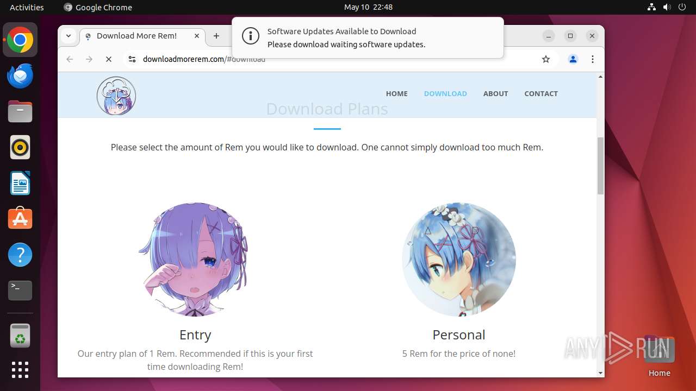Screen dimensions: 696x391
Task: Open Chrome tab search dropdown
Action: [69, 36]
